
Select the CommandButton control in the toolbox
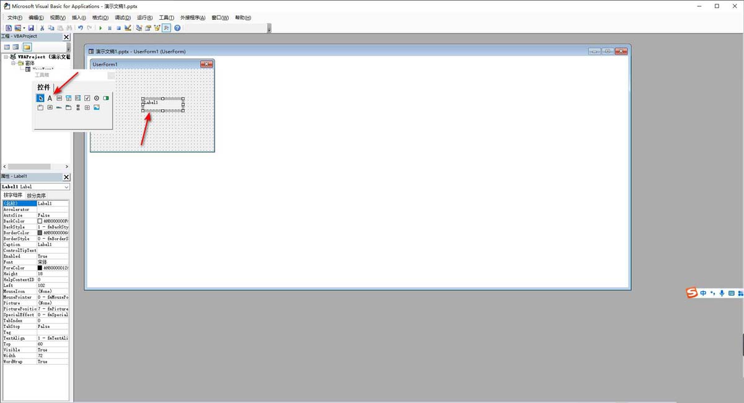(50, 107)
